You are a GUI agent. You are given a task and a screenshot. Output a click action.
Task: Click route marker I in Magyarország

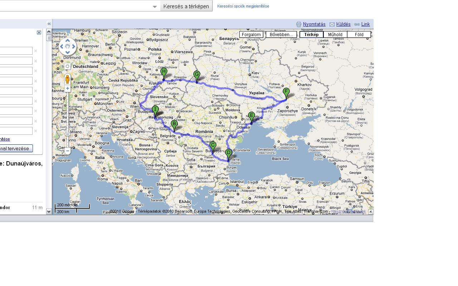pyautogui.click(x=155, y=111)
